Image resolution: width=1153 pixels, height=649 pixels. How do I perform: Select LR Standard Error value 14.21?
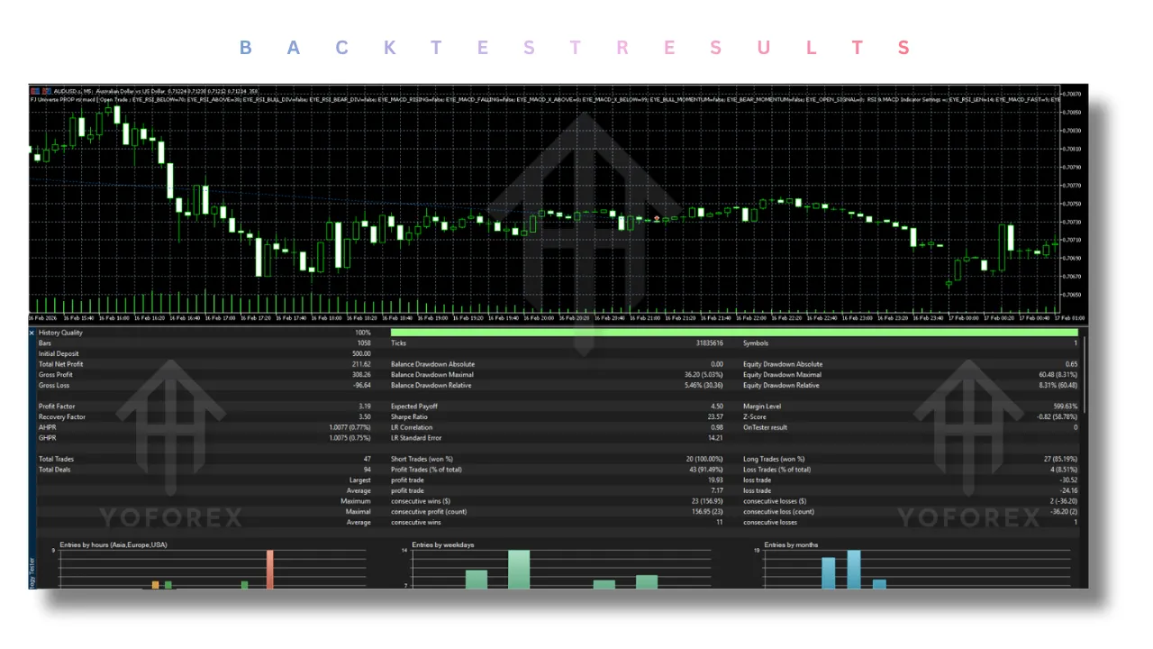coord(715,438)
